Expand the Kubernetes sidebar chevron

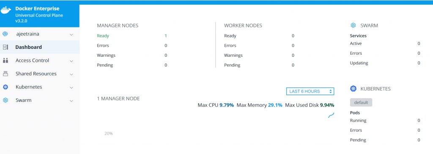point(71,88)
